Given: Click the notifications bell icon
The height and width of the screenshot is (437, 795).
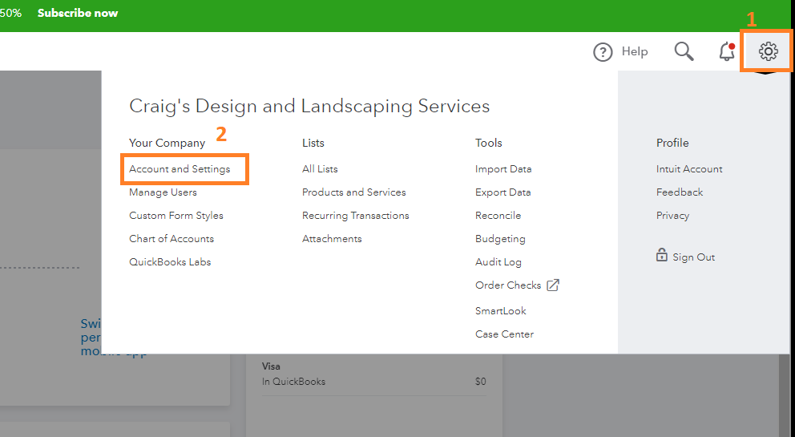Looking at the screenshot, I should click(x=727, y=51).
